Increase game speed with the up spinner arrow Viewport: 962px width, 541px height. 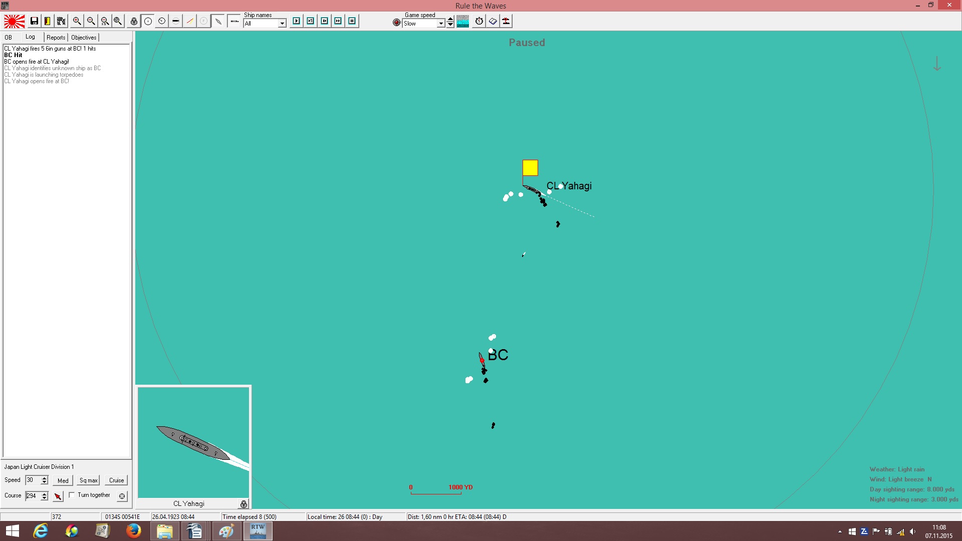(x=450, y=19)
